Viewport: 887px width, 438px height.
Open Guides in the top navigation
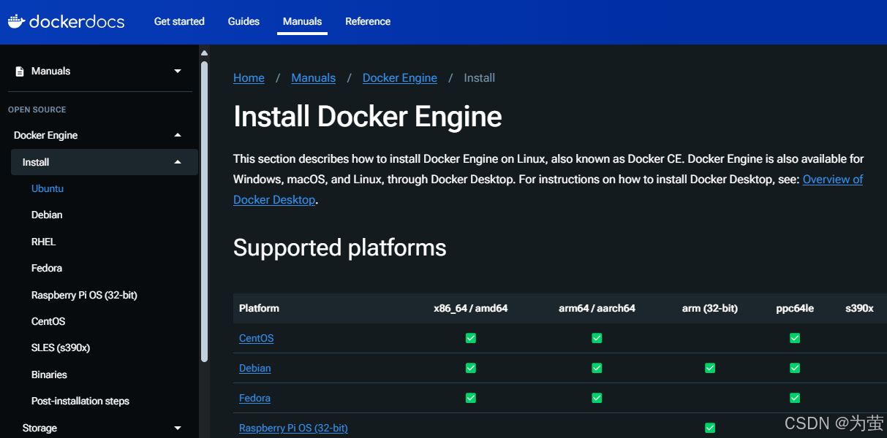[244, 21]
